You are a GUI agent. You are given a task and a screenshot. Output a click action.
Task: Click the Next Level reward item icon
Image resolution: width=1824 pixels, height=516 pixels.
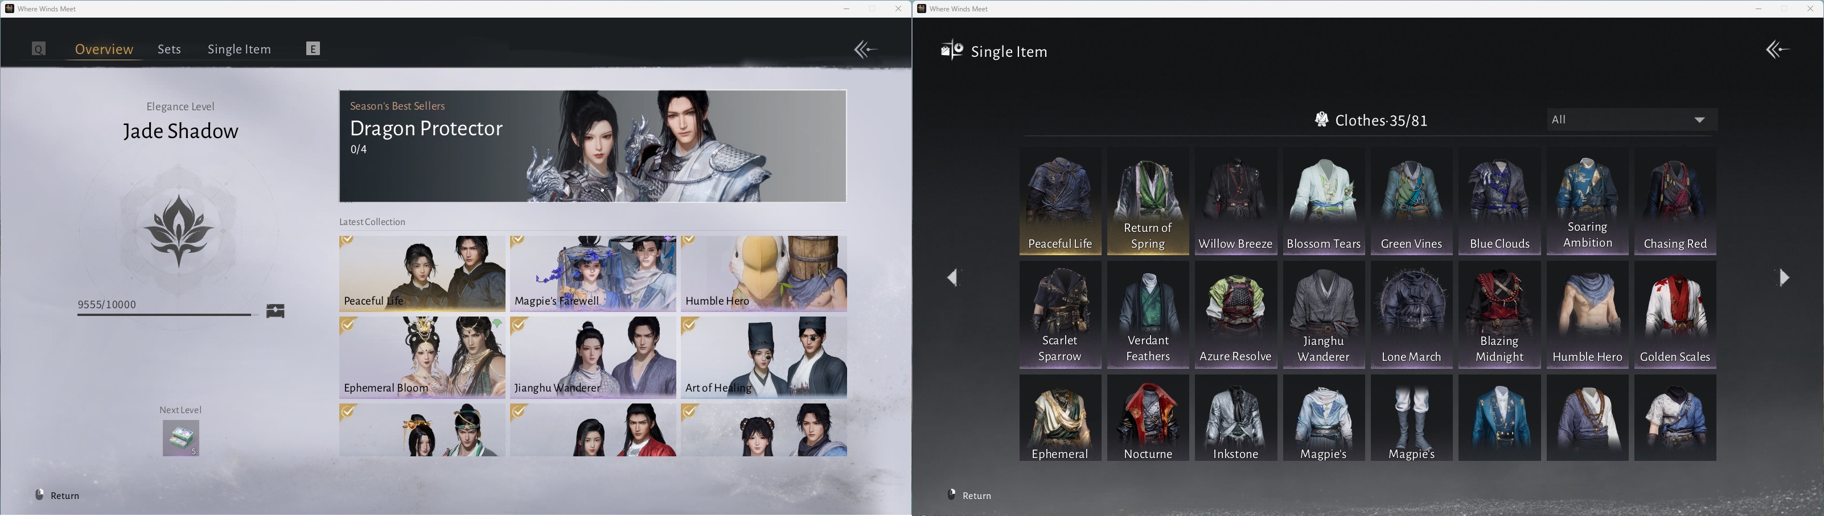pos(180,438)
